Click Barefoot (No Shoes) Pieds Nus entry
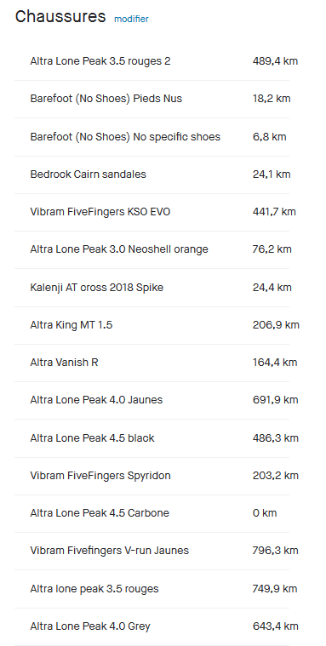 152,99
